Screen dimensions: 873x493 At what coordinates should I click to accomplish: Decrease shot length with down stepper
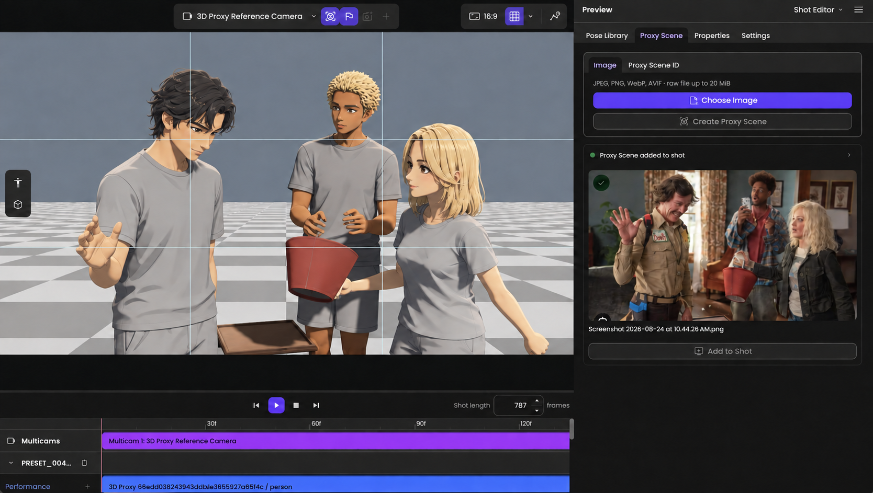[x=537, y=410]
